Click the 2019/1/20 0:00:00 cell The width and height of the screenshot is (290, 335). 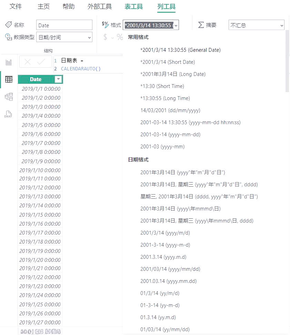pos(40,260)
